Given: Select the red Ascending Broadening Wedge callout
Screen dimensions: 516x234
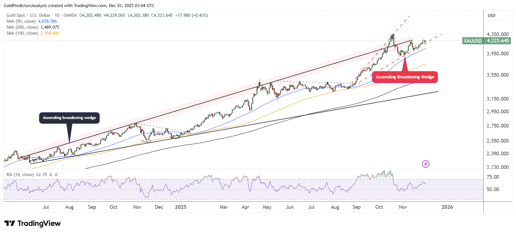Looking at the screenshot, I should click(404, 77).
